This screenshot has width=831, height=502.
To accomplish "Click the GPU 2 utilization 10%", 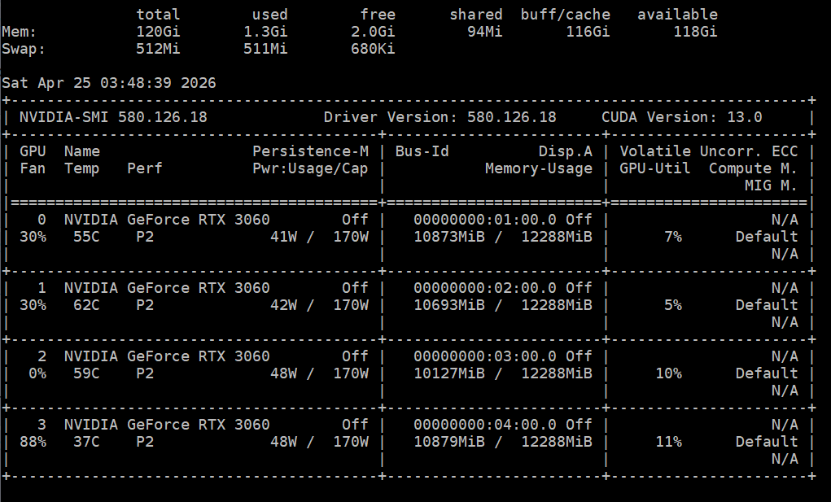I will (x=668, y=373).
